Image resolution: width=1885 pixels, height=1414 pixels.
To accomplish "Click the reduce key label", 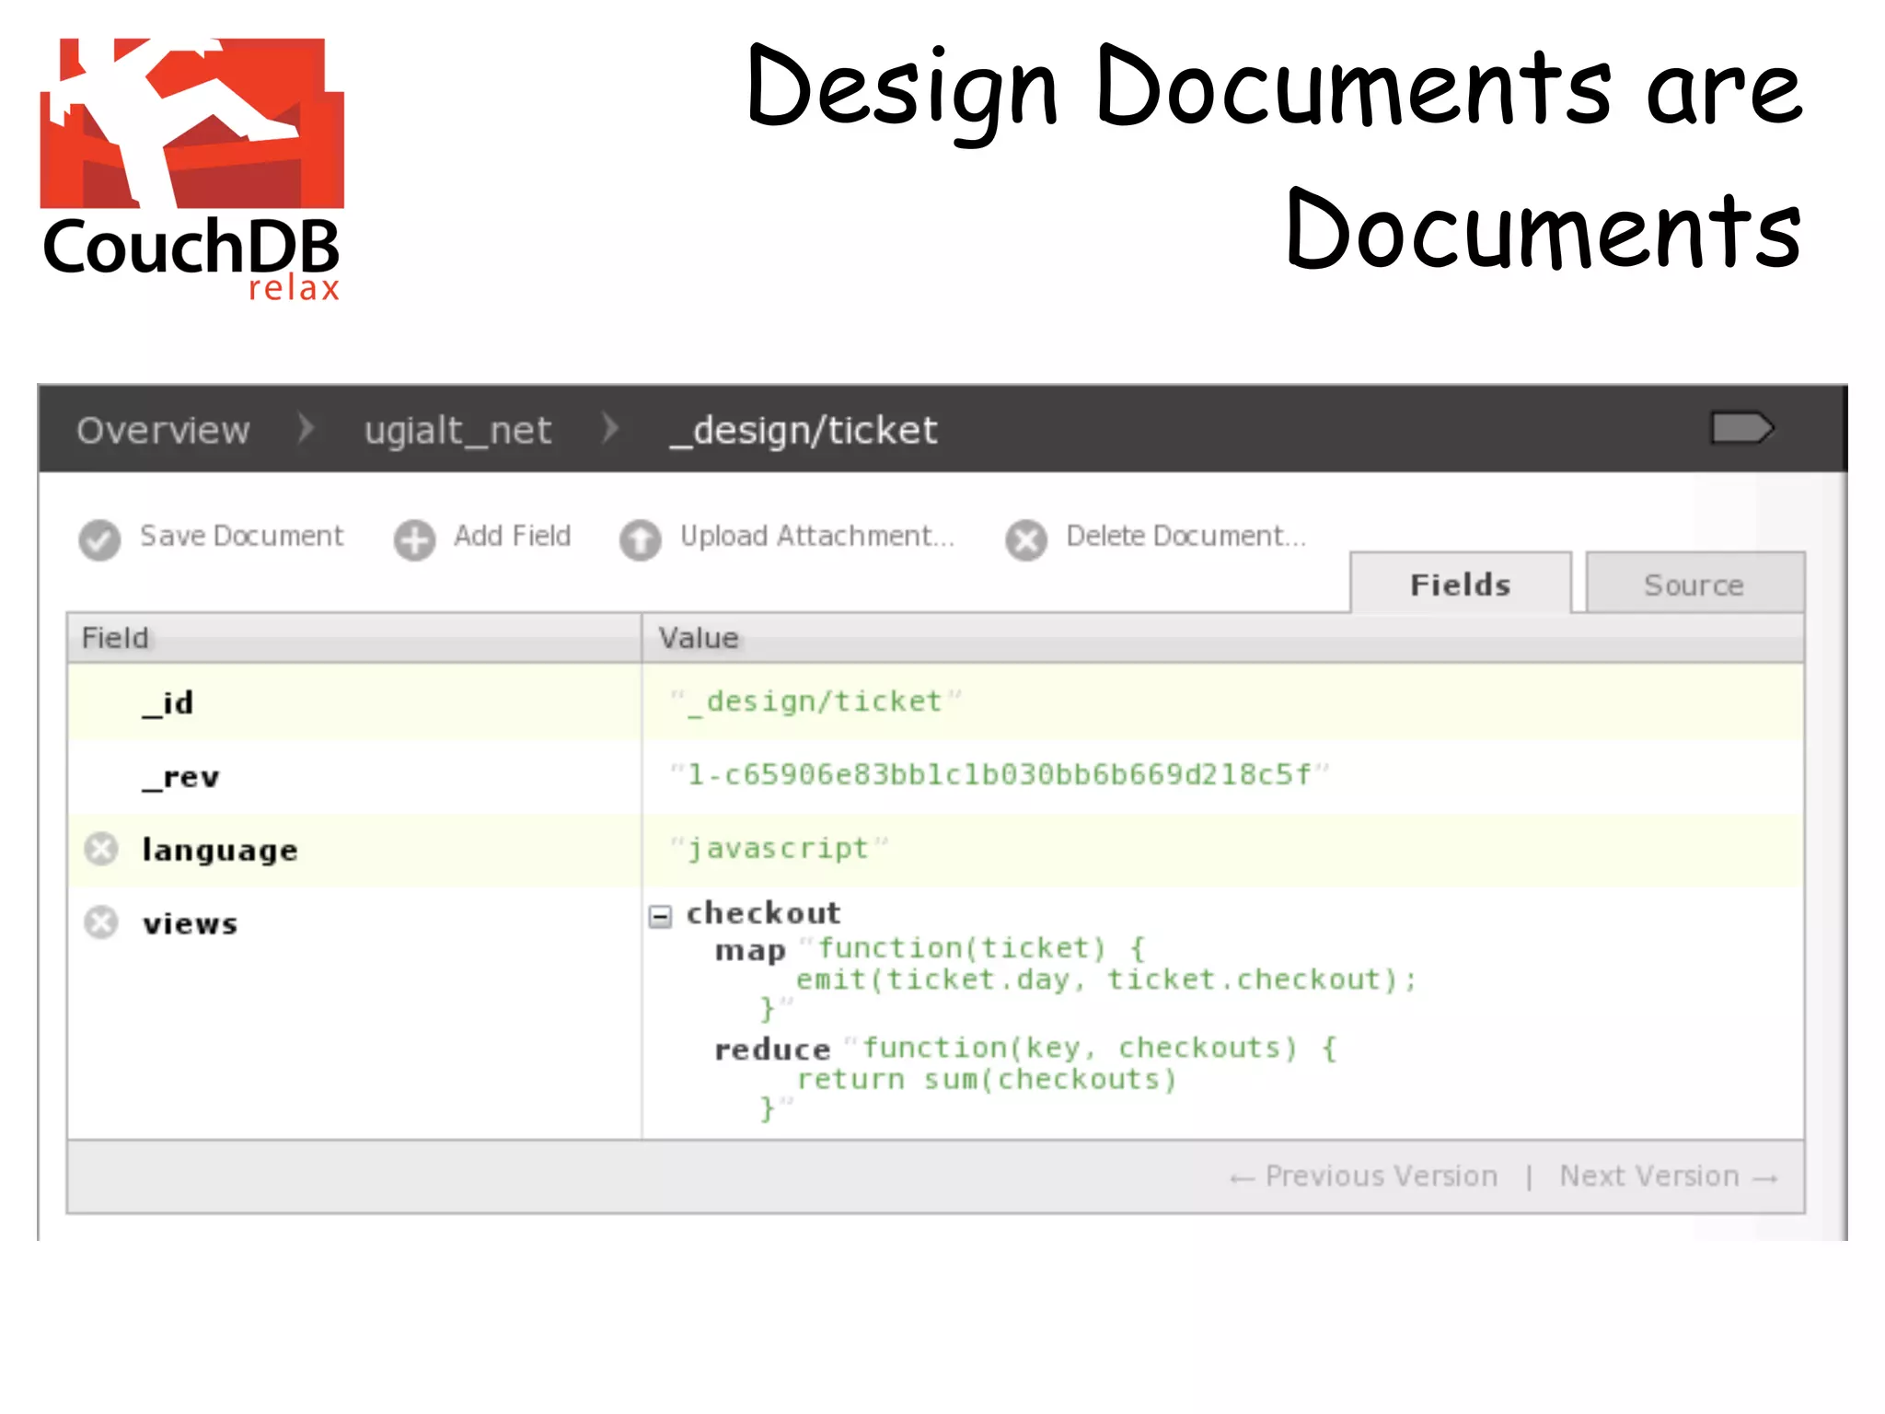I will tap(772, 1049).
